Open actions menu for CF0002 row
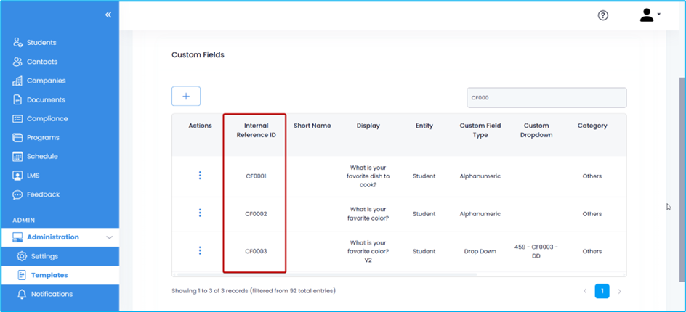This screenshot has height=312, width=686. pos(200,213)
